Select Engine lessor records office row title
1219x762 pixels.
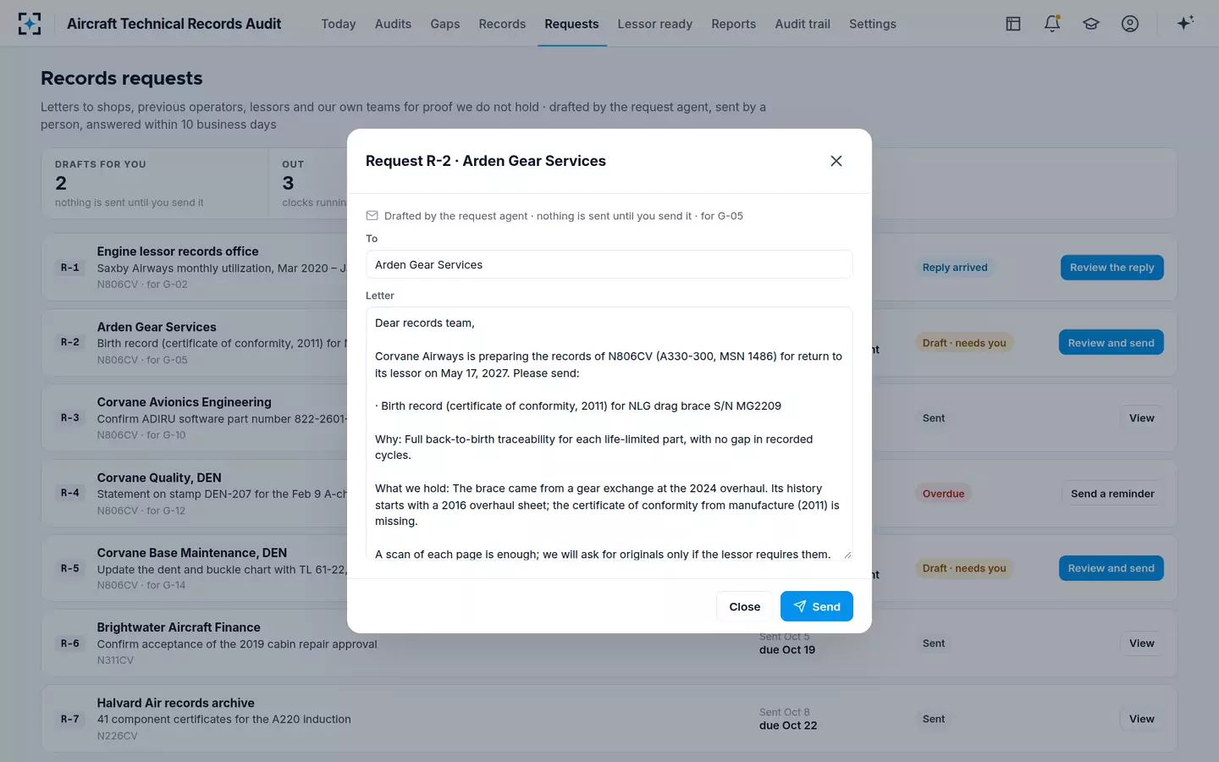(x=178, y=251)
